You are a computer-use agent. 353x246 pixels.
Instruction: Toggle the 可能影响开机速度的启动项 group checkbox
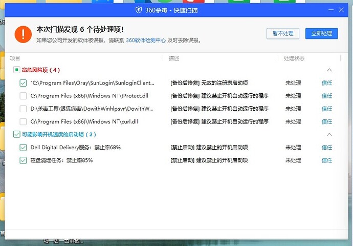pyautogui.click(x=17, y=134)
